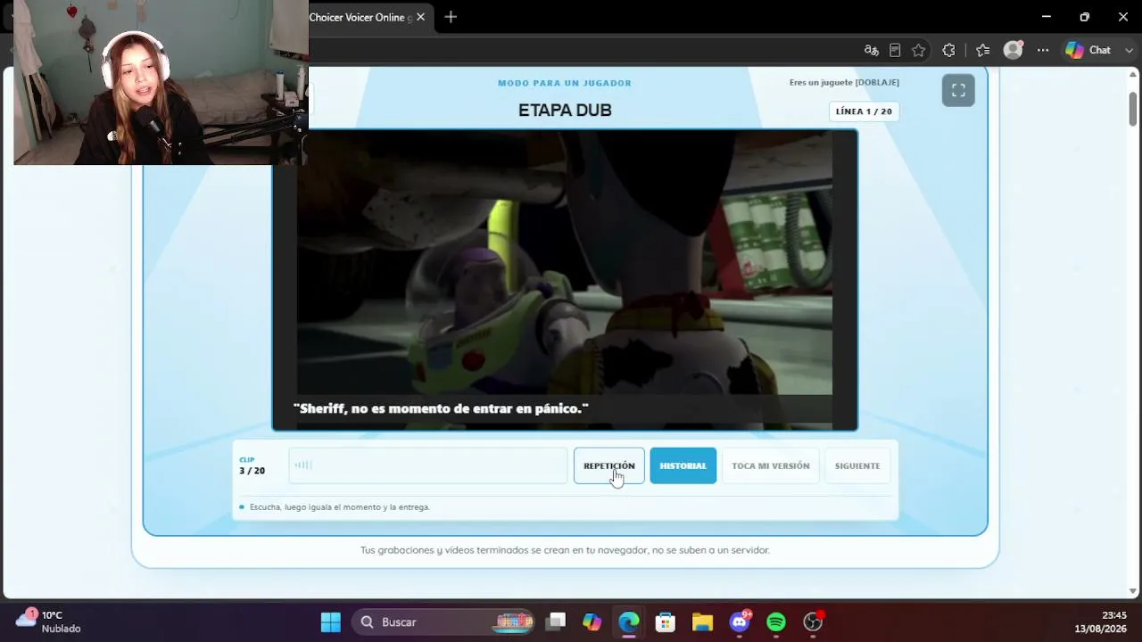Viewport: 1142px width, 642px height.
Task: Open the Historial button
Action: 683,465
